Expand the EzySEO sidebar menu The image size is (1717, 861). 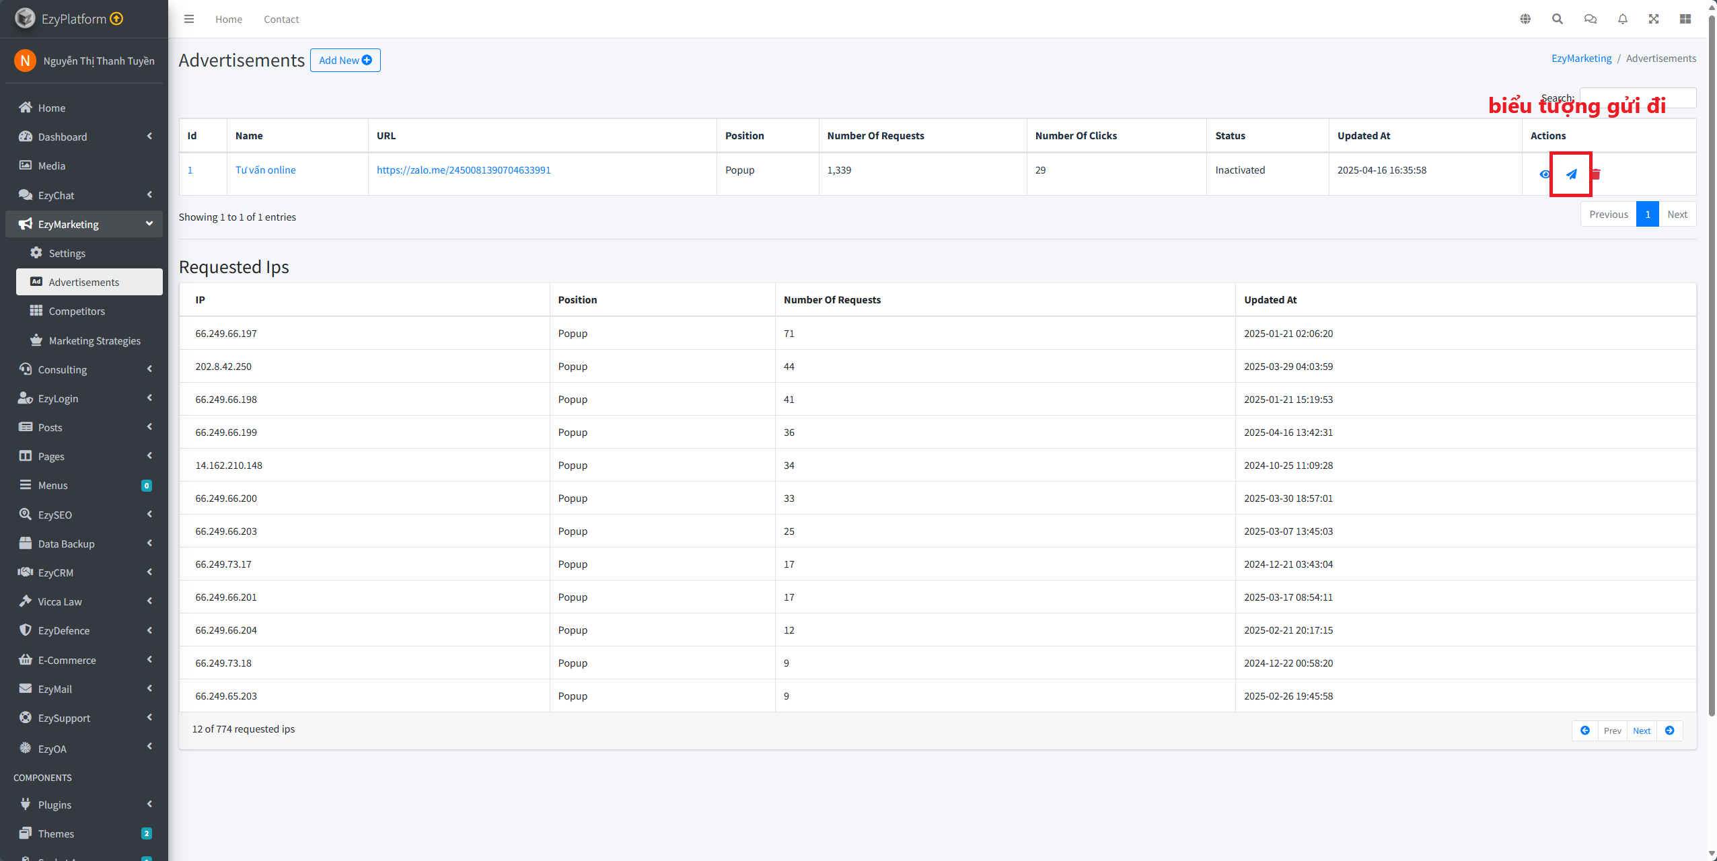84,515
